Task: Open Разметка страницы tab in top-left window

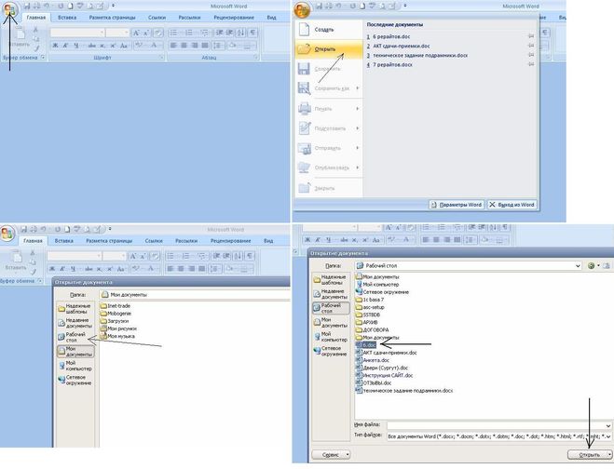Action: [112, 18]
